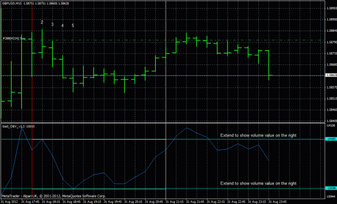This screenshot has height=204, width=337.
Task: Click the MetaTrader Alpari UK copyright text
Action: tap(54, 196)
